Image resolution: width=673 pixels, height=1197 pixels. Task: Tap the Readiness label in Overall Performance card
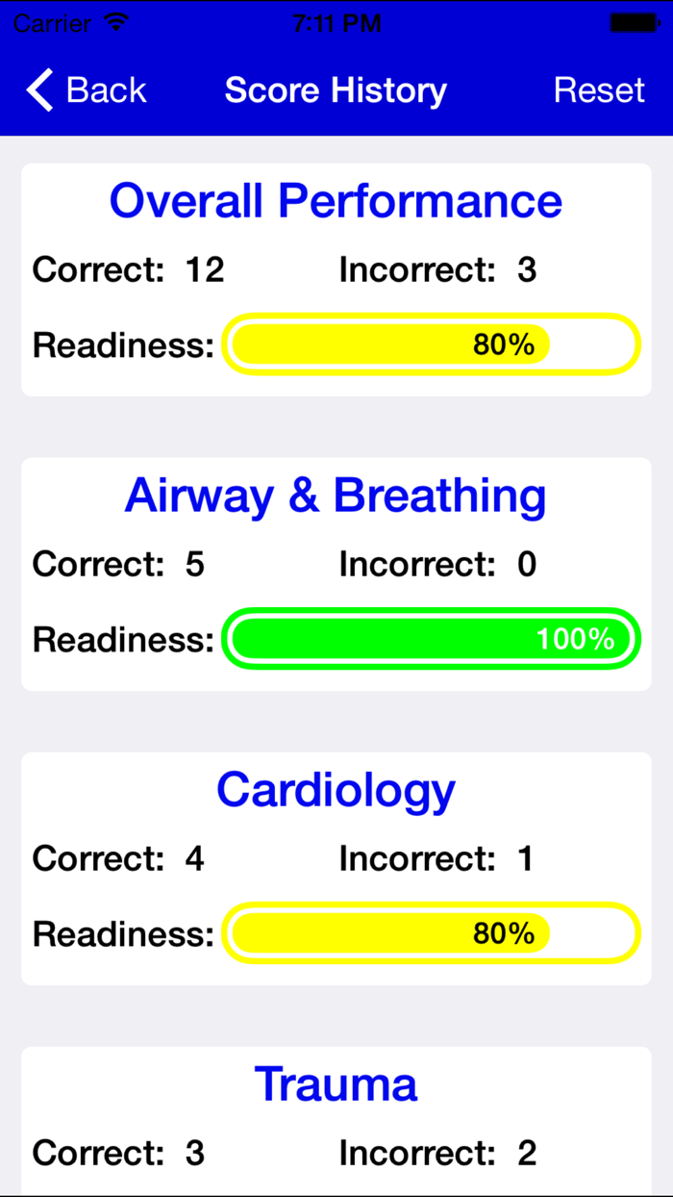tap(121, 344)
